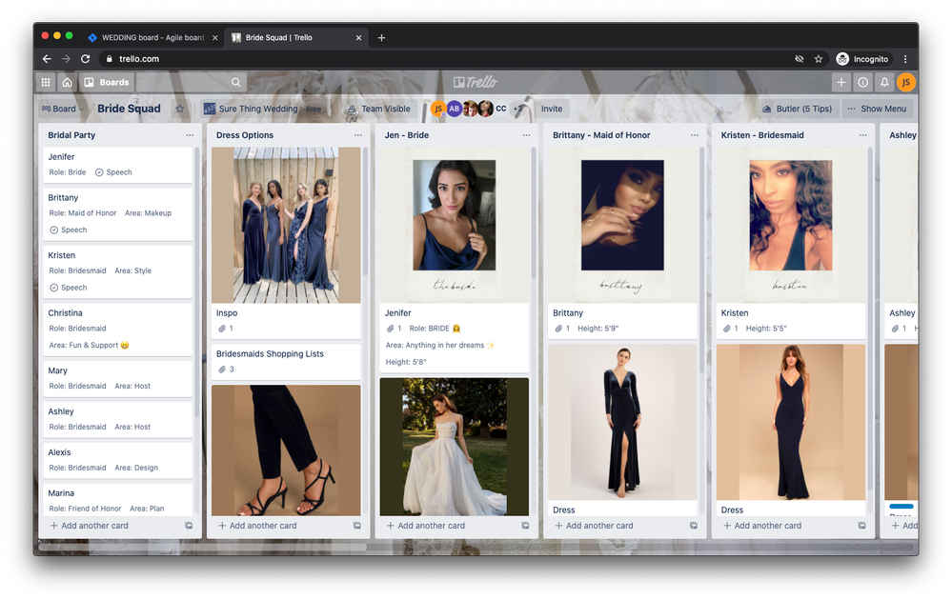Image resolution: width=952 pixels, height=600 pixels.
Task: Create from template in Dress Options list
Action: (357, 526)
